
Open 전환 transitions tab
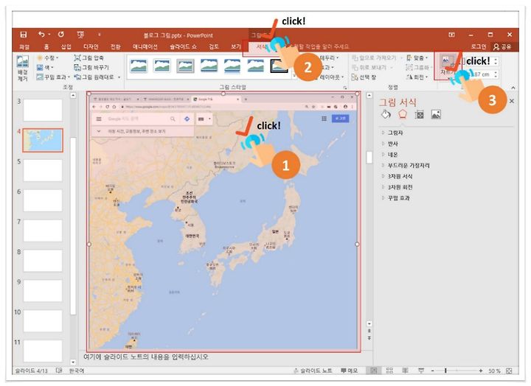click(116, 46)
